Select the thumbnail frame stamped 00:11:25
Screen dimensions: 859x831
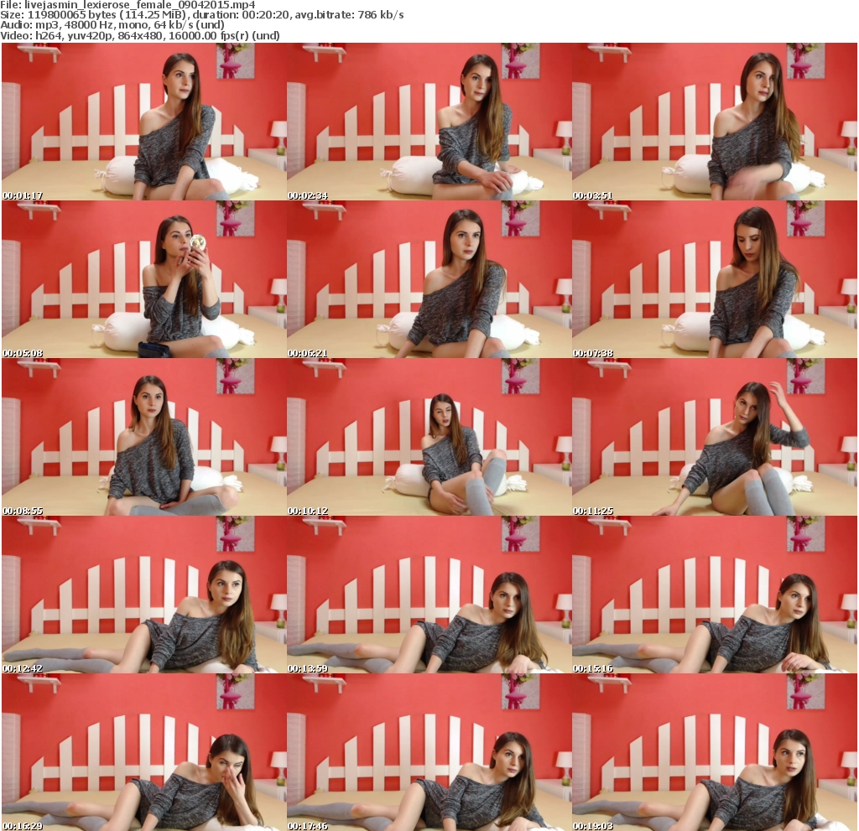[715, 437]
